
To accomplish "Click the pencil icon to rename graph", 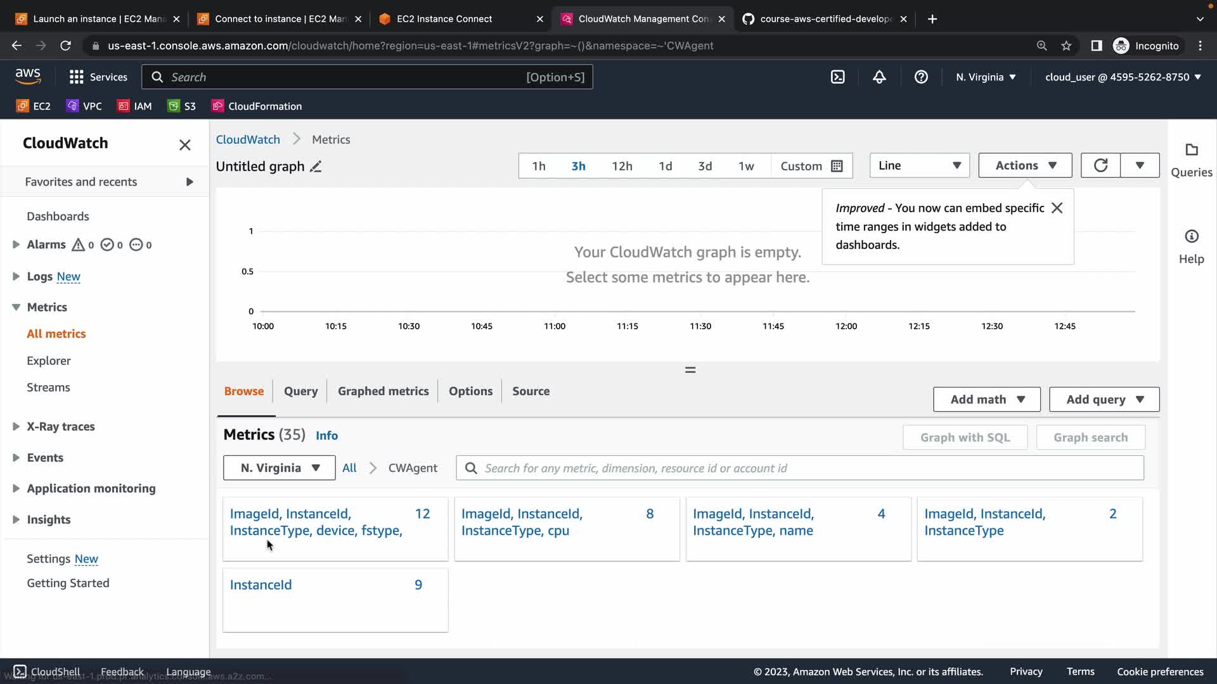I will pos(316,167).
